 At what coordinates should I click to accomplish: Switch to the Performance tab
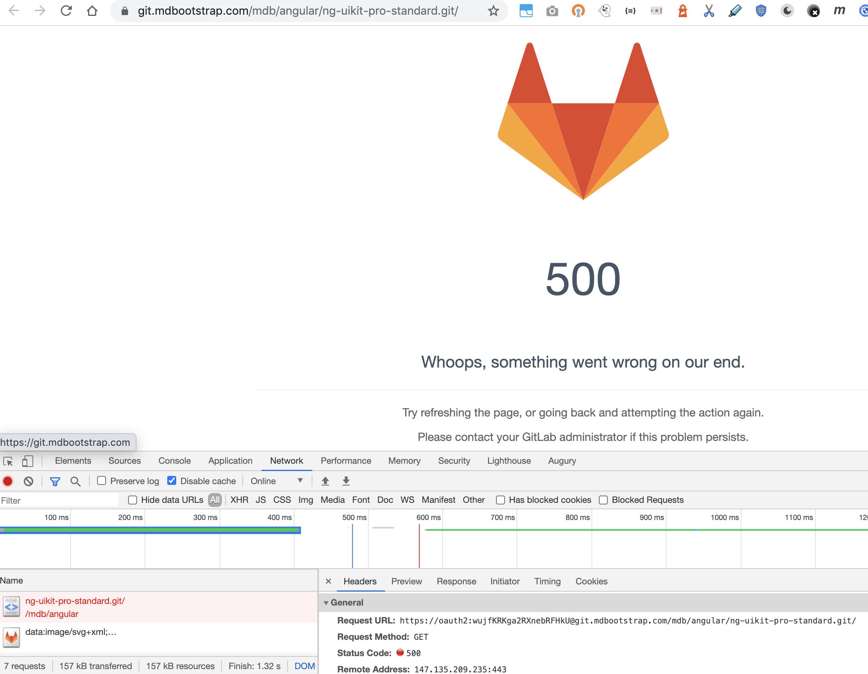(x=346, y=461)
